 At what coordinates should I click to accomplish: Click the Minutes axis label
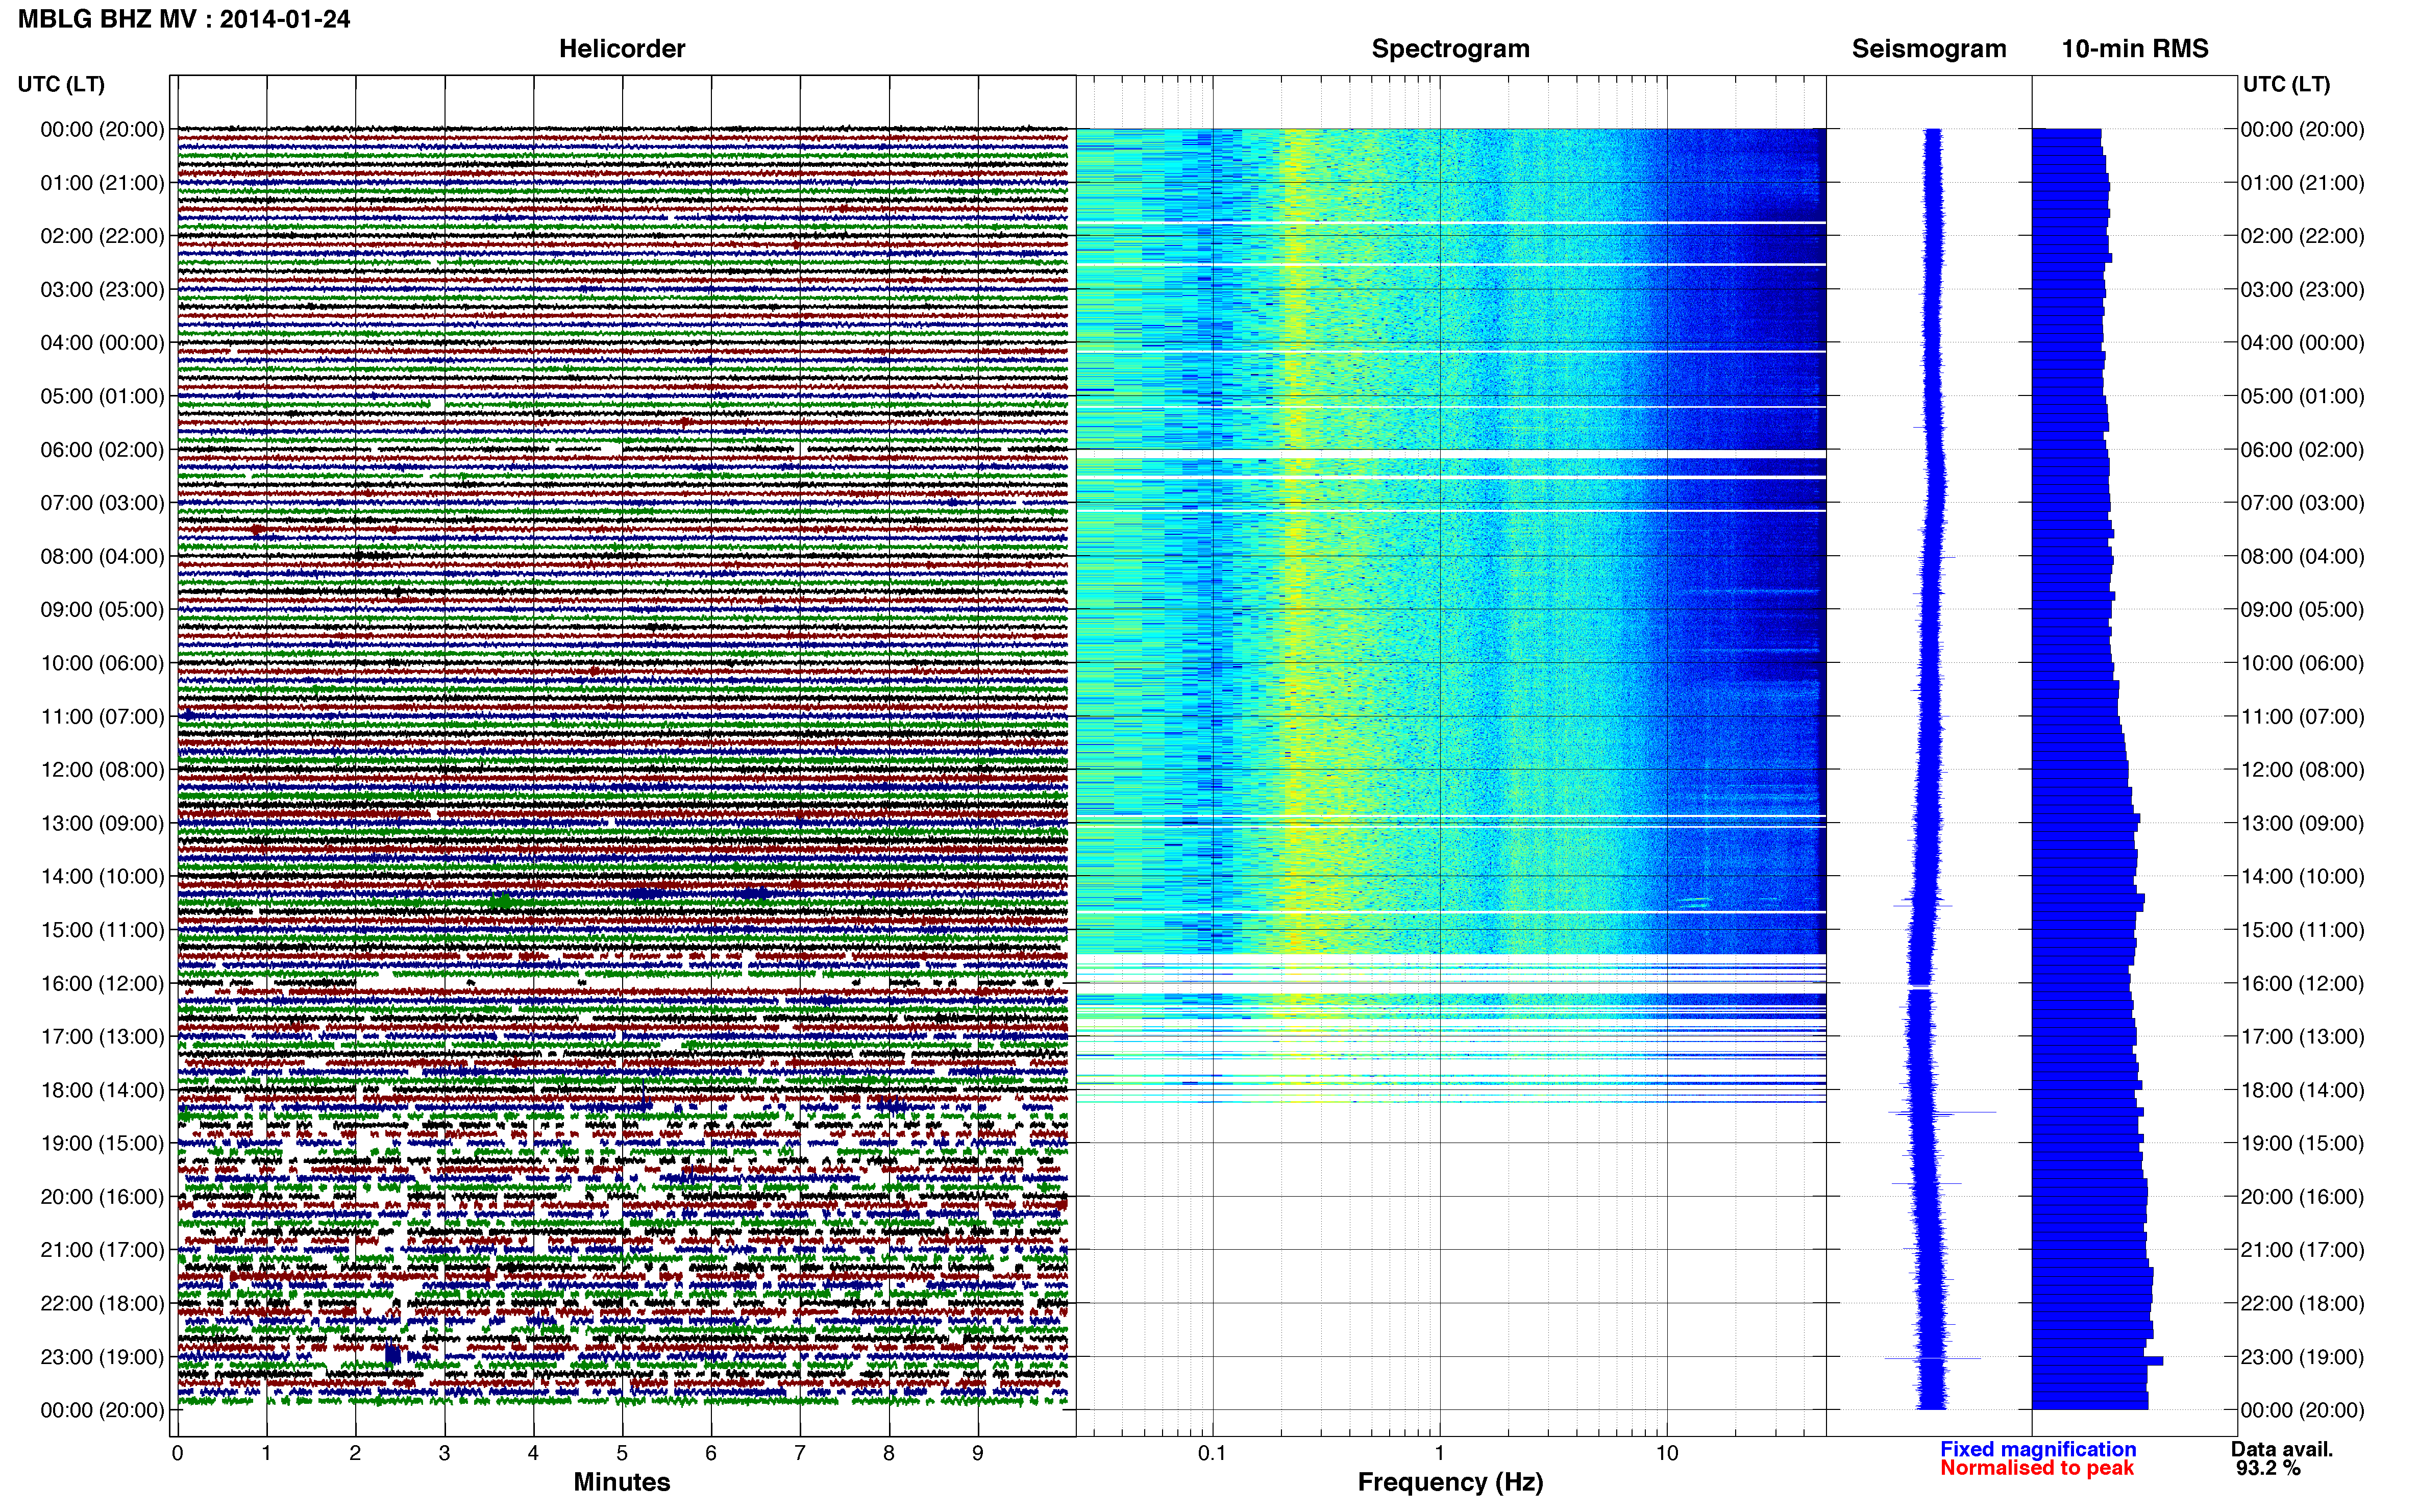(622, 1482)
